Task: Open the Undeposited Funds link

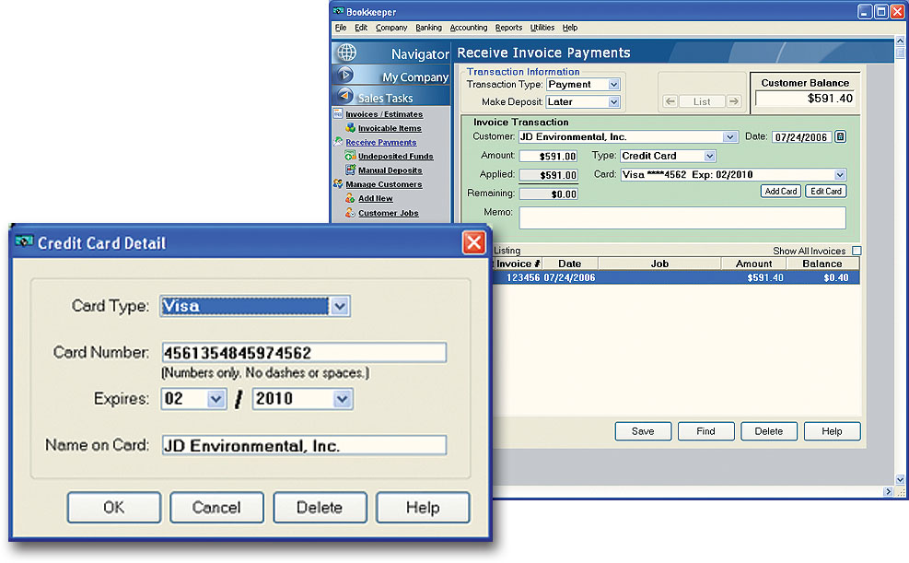Action: [395, 156]
